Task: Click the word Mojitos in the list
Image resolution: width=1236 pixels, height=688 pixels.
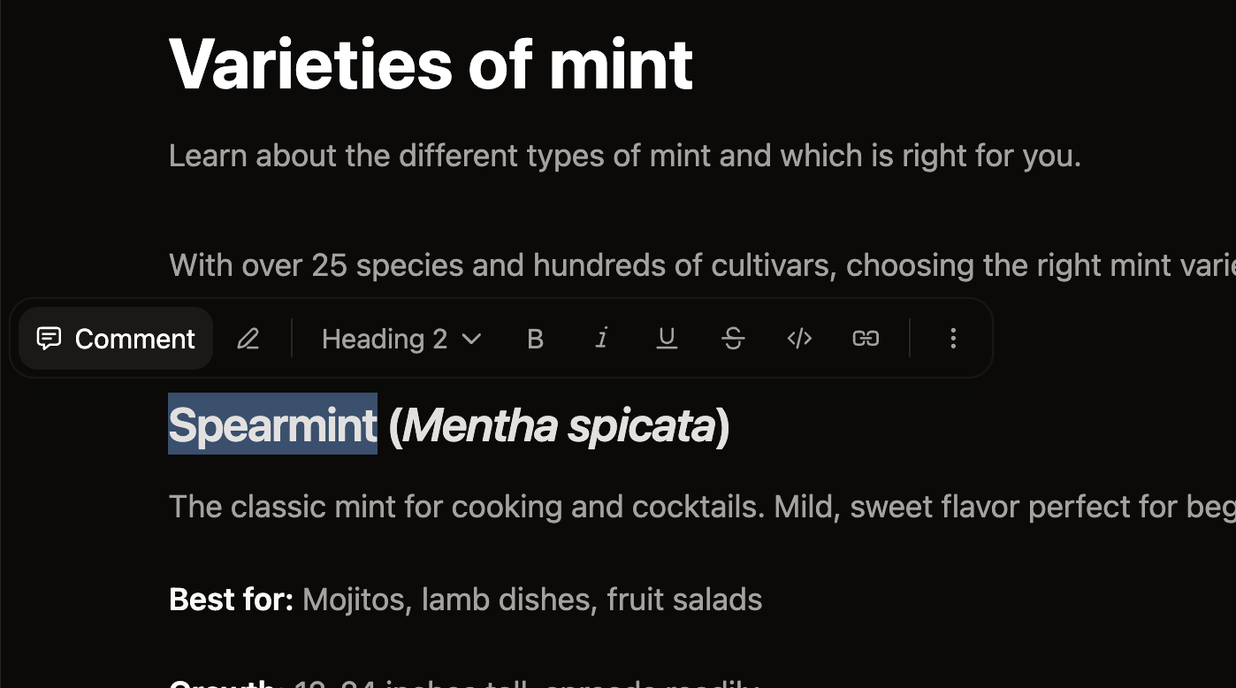Action: pos(353,599)
